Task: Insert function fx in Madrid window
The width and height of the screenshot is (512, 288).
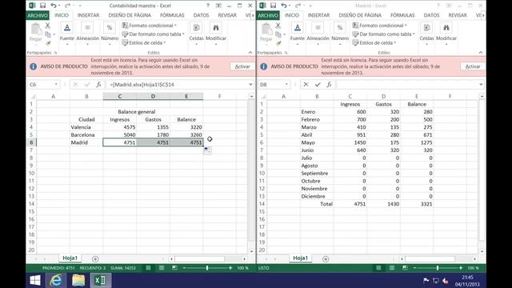Action: pyautogui.click(x=329, y=85)
